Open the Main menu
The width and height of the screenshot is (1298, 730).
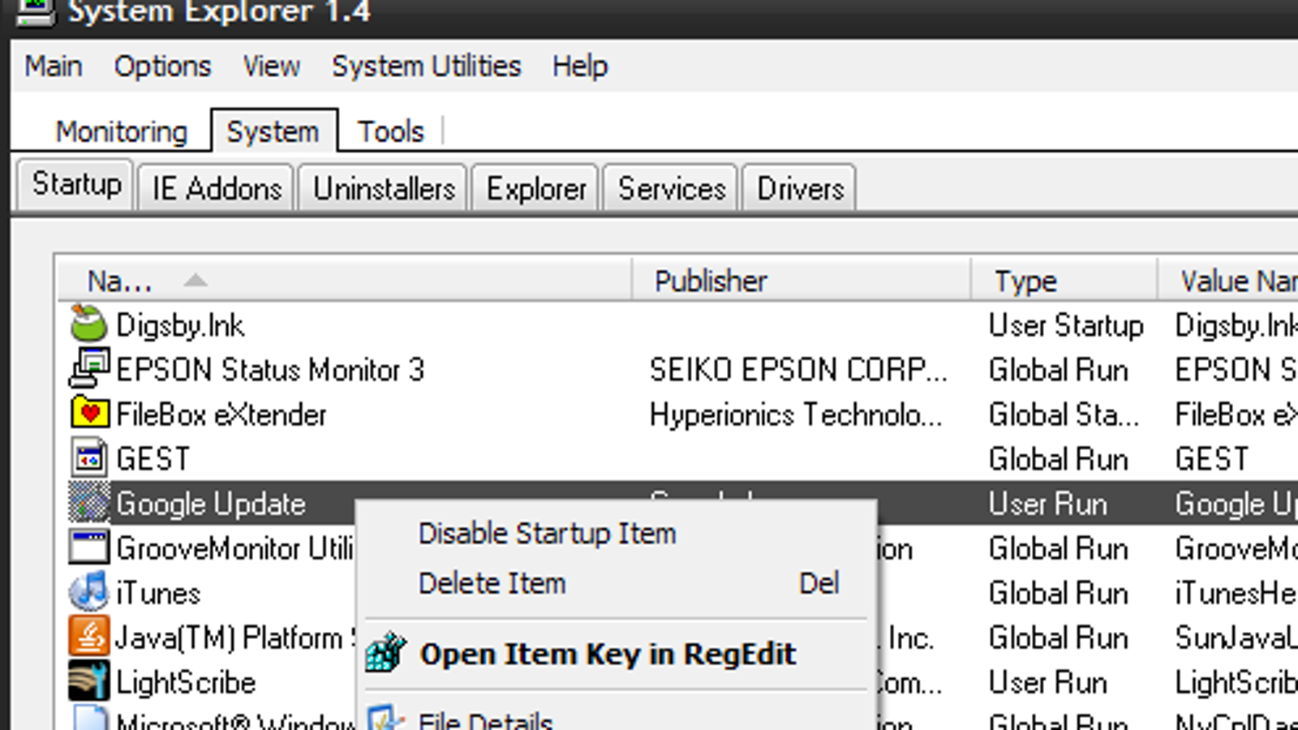coord(53,66)
